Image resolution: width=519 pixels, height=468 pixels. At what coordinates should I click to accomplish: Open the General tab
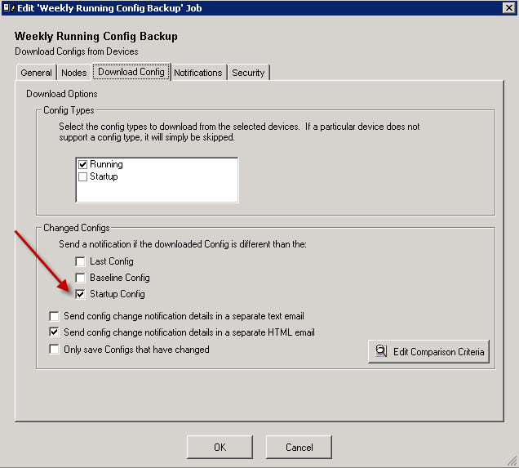point(36,73)
